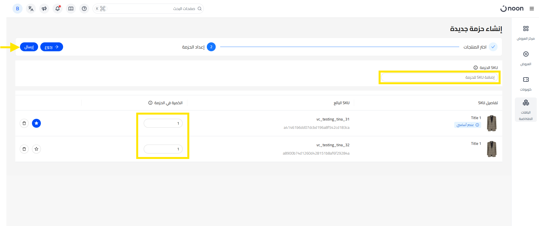Open the announcements megaphone icon

[44, 9]
